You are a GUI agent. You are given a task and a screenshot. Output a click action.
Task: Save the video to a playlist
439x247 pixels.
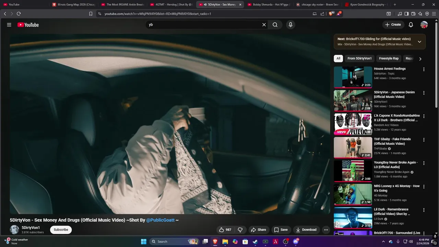click(281, 230)
